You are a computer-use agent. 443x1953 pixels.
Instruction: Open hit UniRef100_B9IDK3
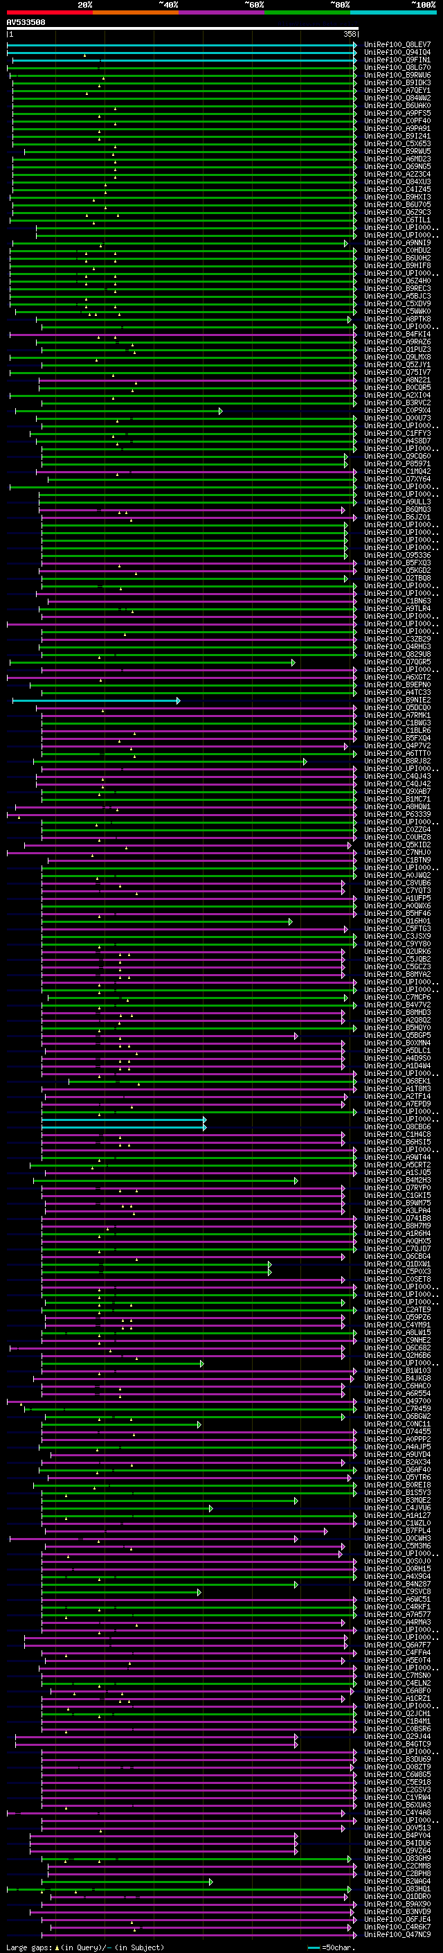[x=397, y=82]
